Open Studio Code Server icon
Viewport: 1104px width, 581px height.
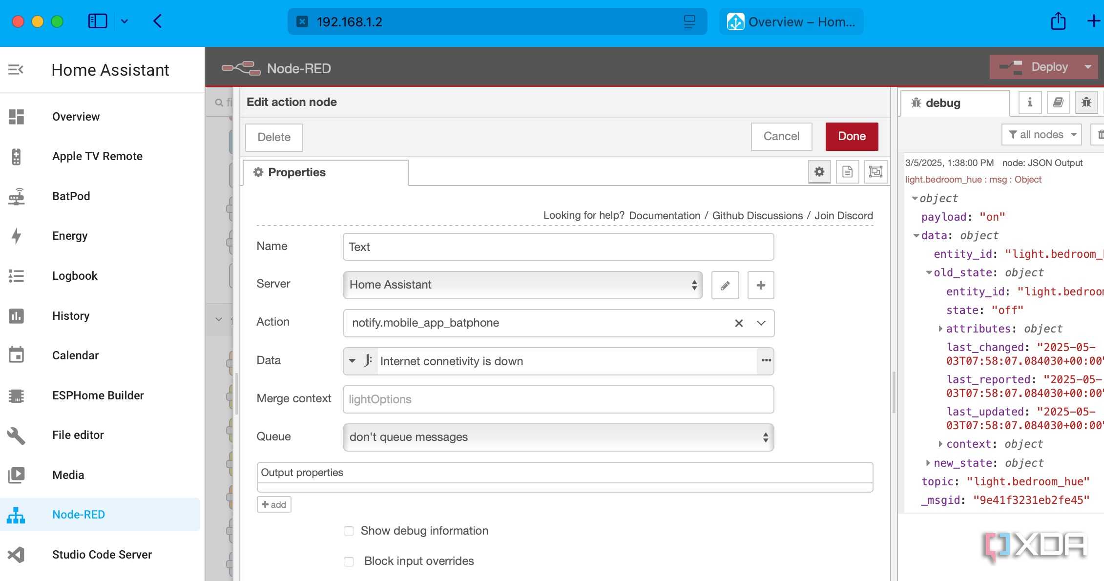coord(16,555)
